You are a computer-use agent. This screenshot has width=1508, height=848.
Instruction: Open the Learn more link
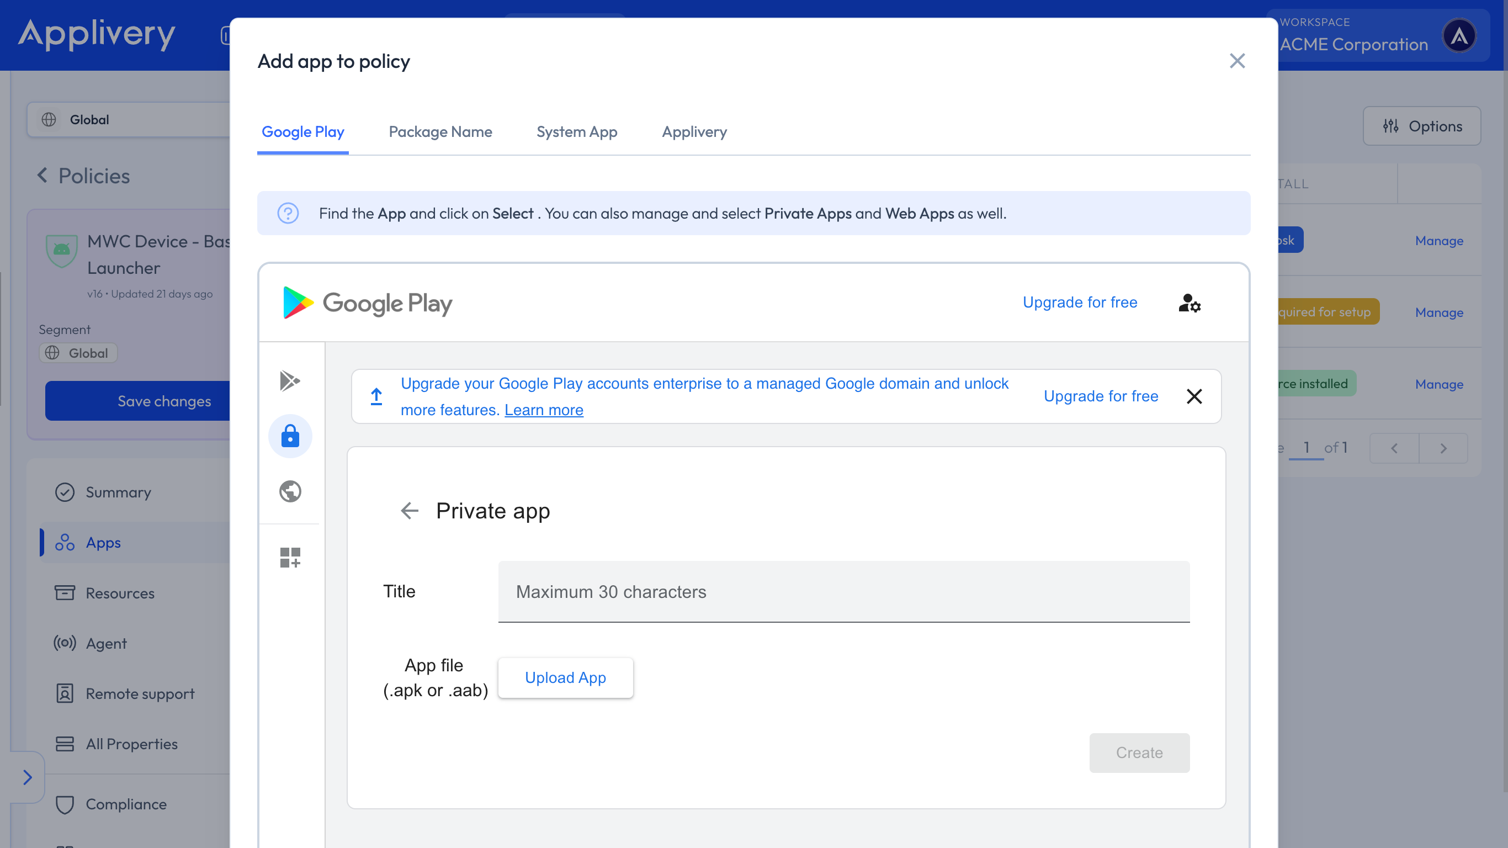pyautogui.click(x=544, y=410)
